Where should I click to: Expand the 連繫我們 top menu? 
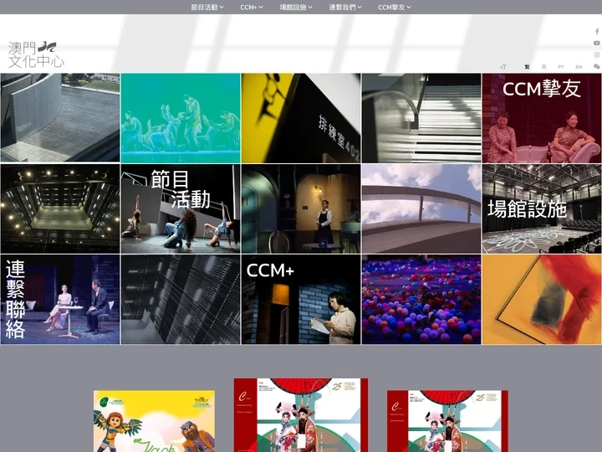(345, 8)
